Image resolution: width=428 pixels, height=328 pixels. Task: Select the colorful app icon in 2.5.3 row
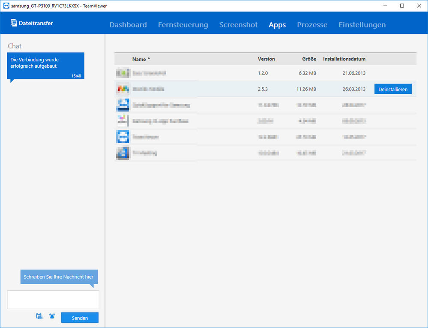point(123,89)
